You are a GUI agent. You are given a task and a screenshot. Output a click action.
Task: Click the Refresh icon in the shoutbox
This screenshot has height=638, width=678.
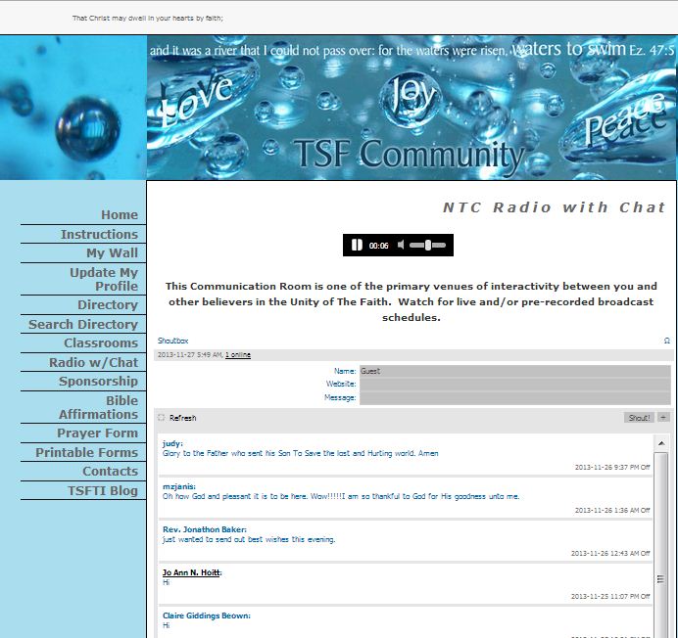pos(162,418)
